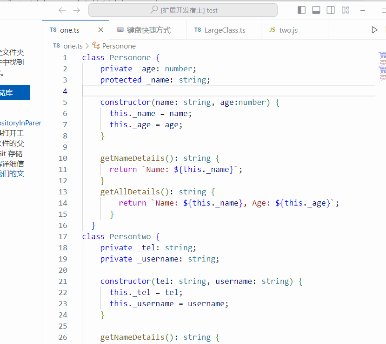386x344 pixels.
Task: Open the customize layout icon
Action: (x=346, y=10)
